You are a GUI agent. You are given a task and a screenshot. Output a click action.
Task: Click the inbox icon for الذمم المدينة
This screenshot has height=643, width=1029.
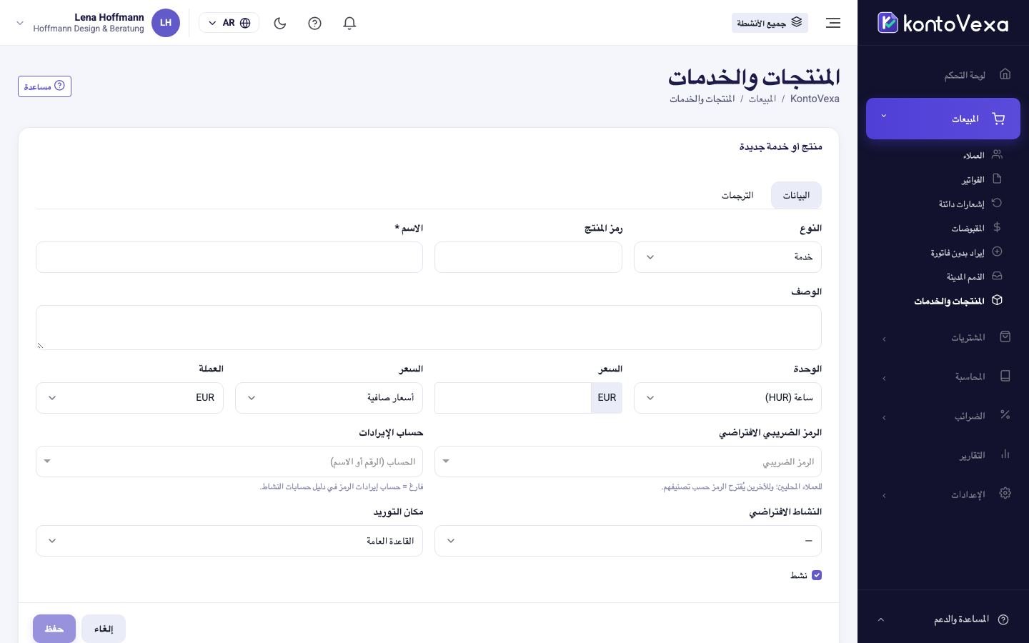pyautogui.click(x=997, y=276)
